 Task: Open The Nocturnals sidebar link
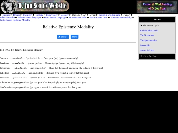pos(147,35)
